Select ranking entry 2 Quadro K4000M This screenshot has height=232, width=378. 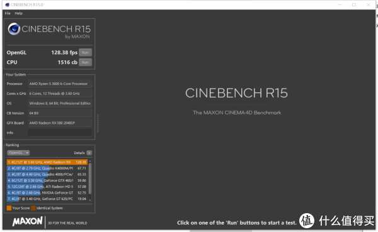tap(47, 168)
